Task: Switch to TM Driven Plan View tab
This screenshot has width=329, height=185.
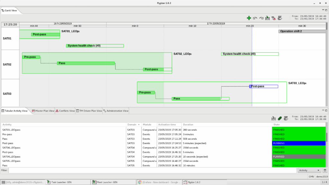Action: (89, 111)
